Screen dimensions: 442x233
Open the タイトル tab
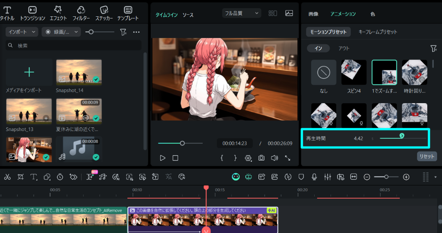[7, 14]
